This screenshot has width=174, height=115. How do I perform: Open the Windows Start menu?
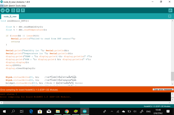(x=4, y=111)
